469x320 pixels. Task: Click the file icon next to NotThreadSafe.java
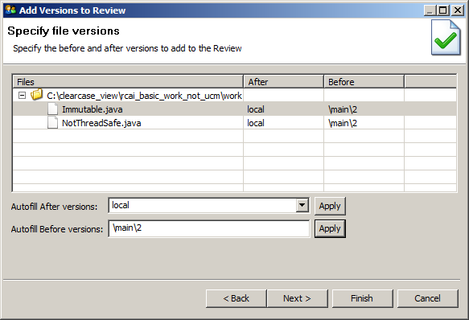[52, 123]
